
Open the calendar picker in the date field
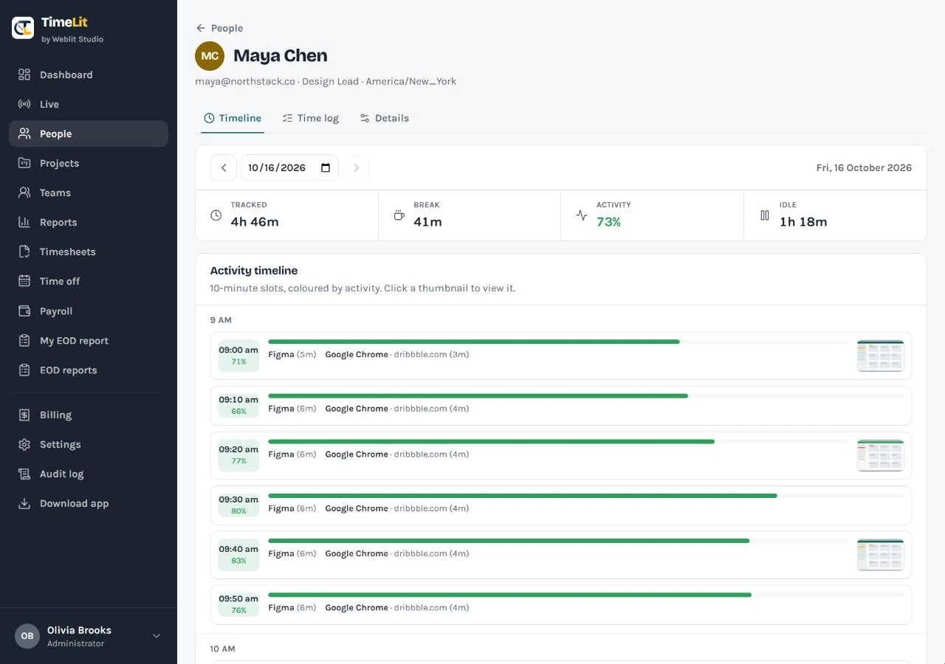pyautogui.click(x=326, y=167)
